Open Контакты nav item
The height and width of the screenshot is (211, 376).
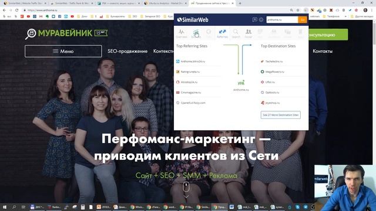[x=323, y=51]
